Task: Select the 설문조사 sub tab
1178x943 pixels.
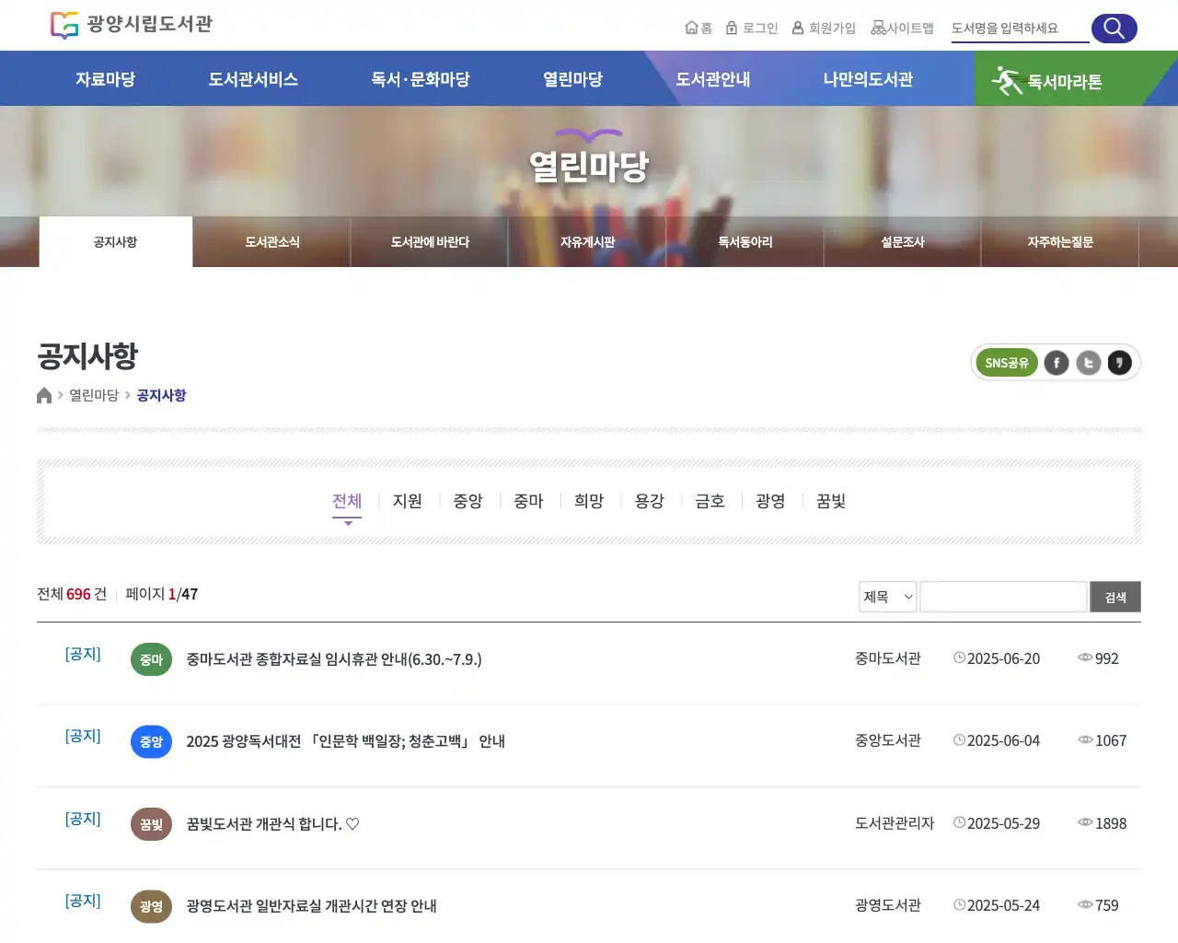Action: (x=903, y=242)
